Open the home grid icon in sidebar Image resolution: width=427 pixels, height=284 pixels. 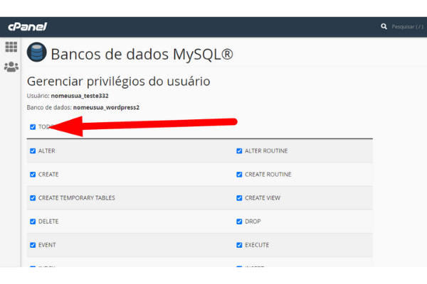(11, 47)
